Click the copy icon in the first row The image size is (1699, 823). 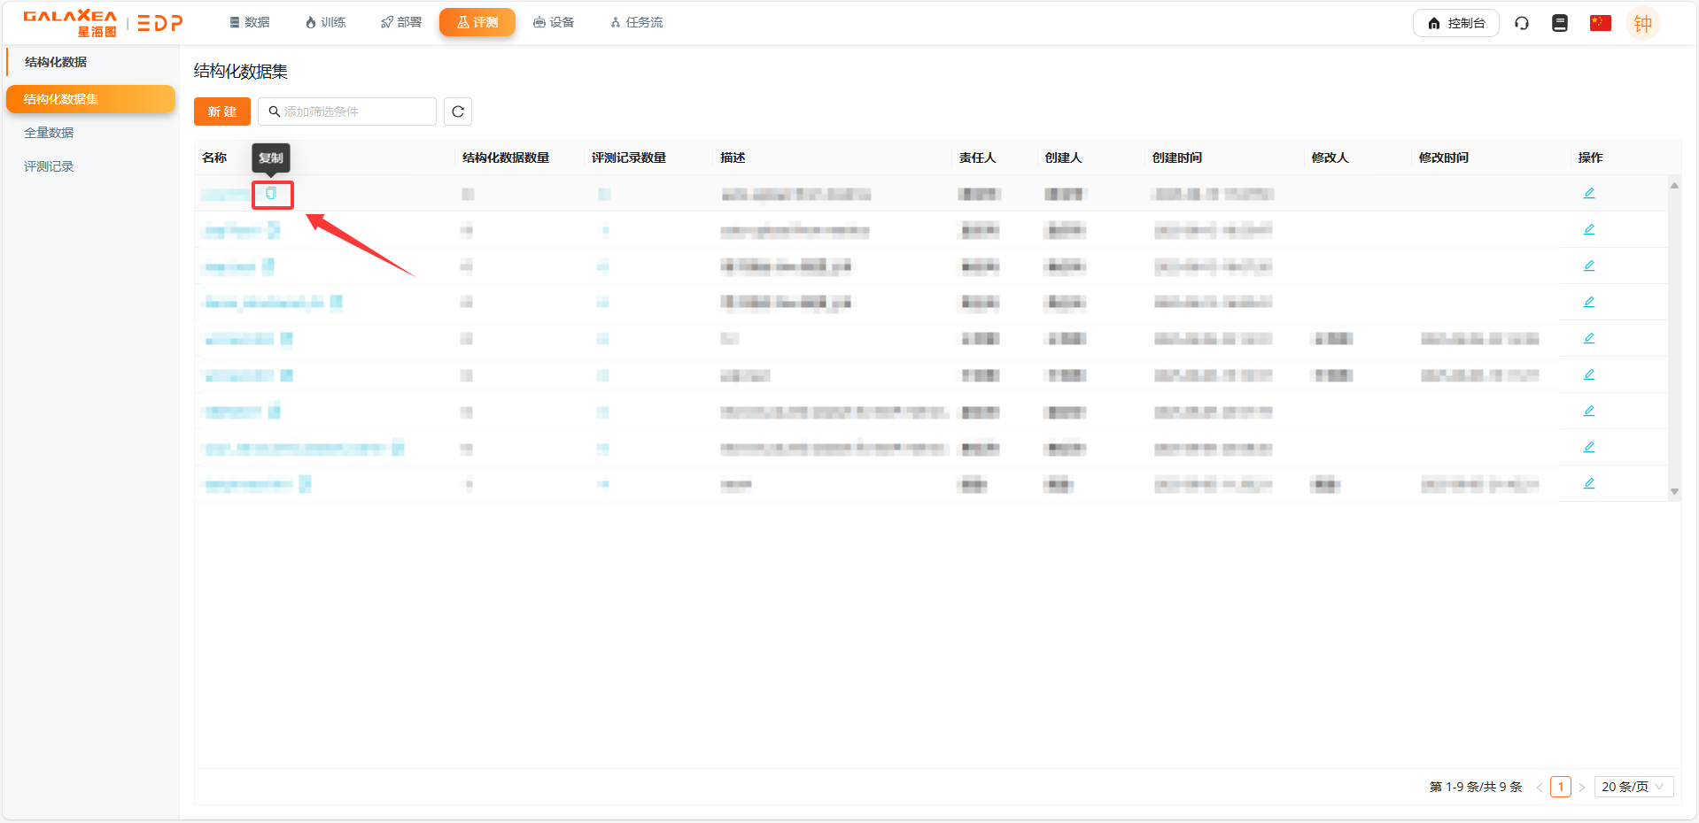point(271,194)
